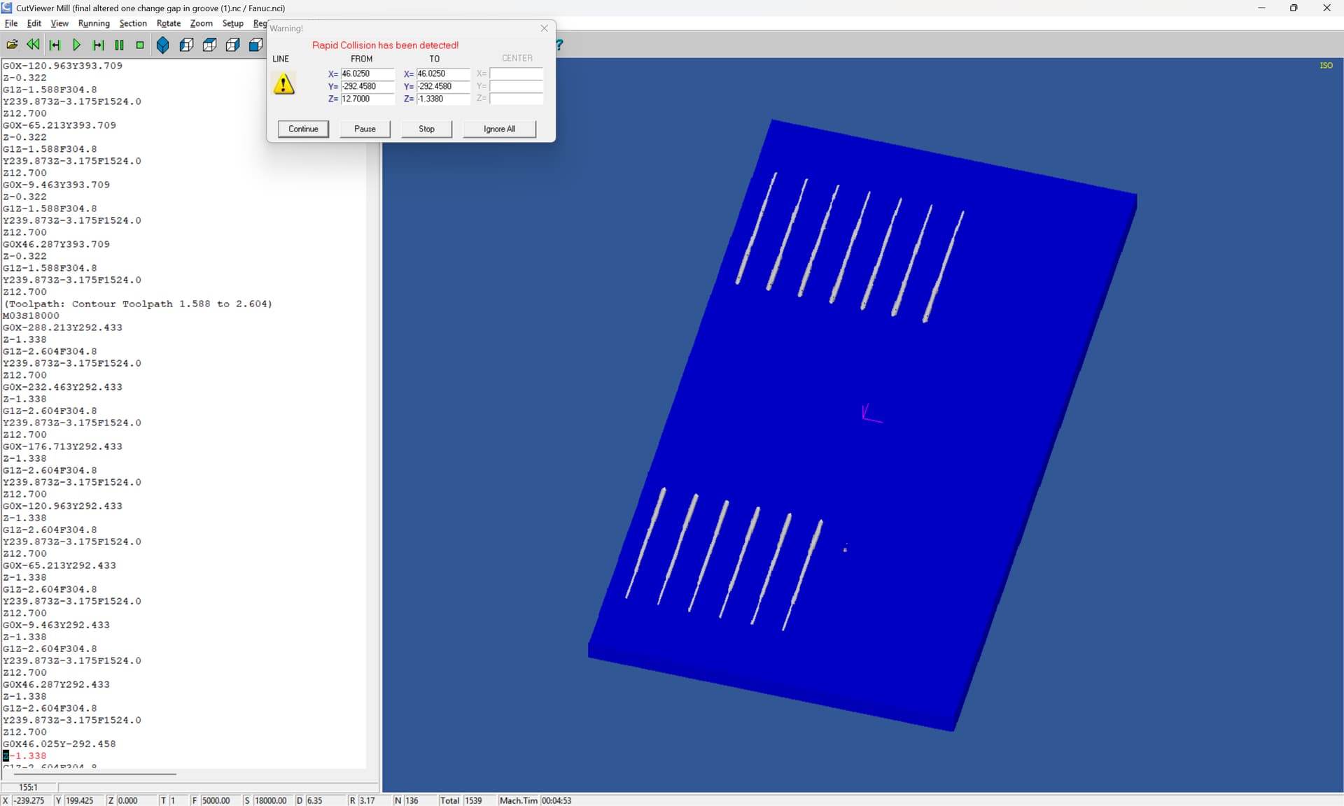Screen dimensions: 1344x806
Task: Select the front-face cube view icon
Action: pyautogui.click(x=186, y=45)
